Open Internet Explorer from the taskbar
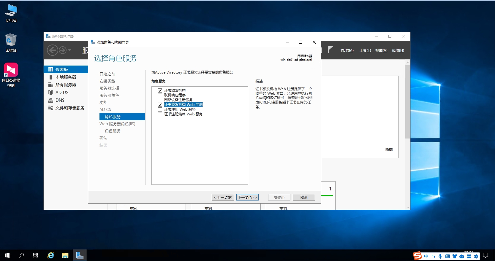Screen dimensions: 495x261 [x=51, y=255]
